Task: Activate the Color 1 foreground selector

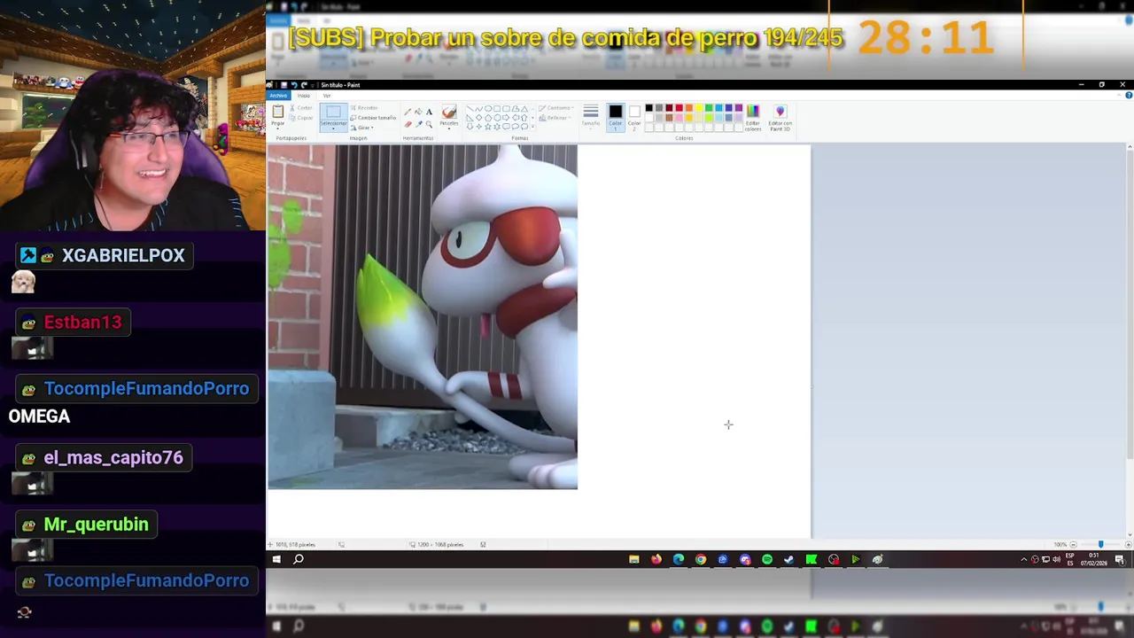Action: [616, 117]
